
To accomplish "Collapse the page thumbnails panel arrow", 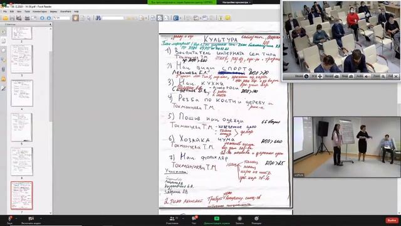I will [50, 24].
